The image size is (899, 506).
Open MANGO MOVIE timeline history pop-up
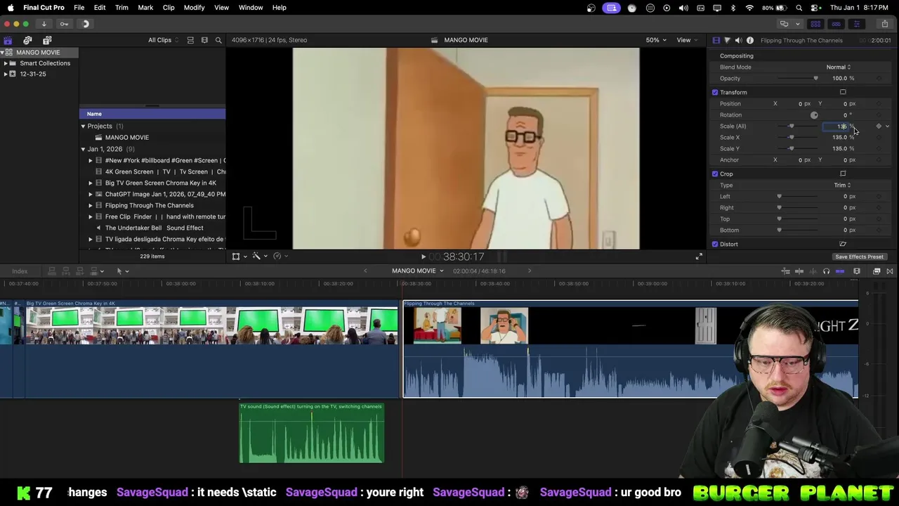click(418, 271)
